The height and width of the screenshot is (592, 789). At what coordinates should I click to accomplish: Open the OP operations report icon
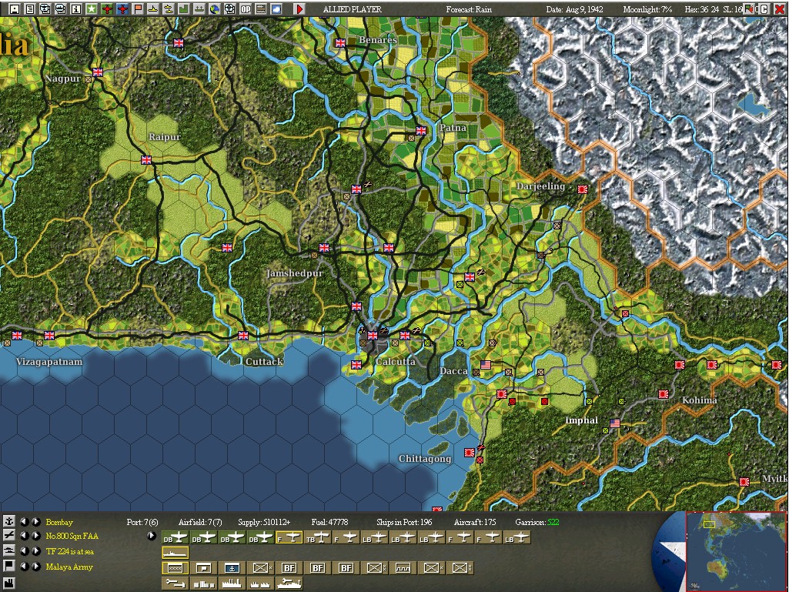click(x=246, y=8)
